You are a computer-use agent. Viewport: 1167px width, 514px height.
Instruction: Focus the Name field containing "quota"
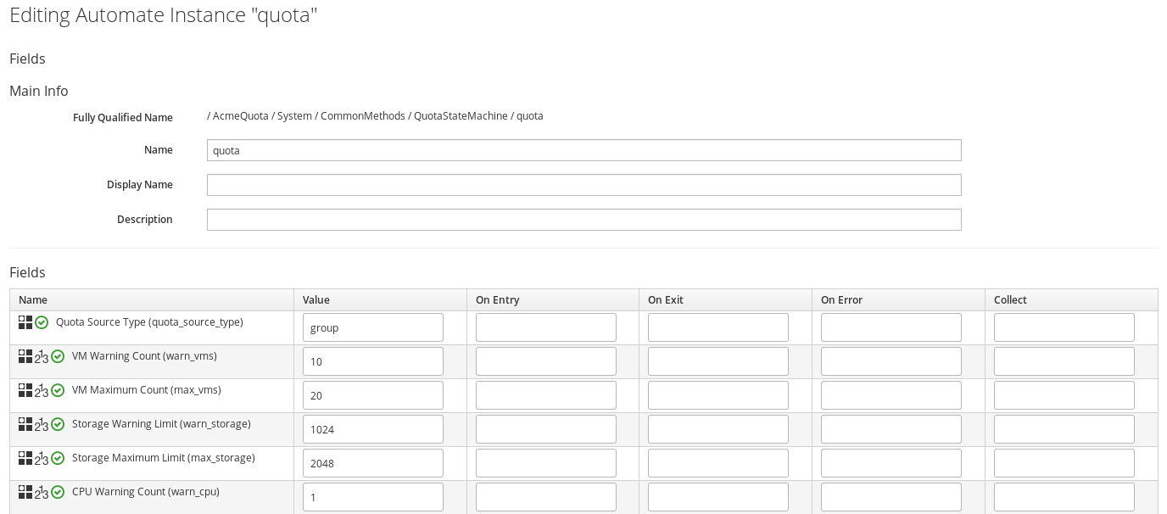(583, 150)
